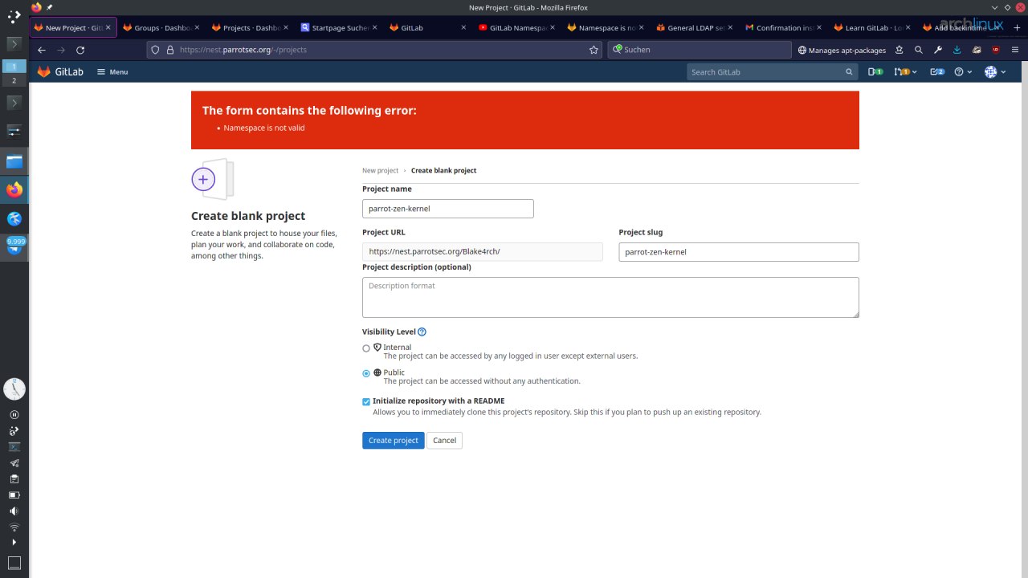Click the uBlock Origin extension icon
This screenshot has height=578, width=1028.
pyautogui.click(x=996, y=50)
